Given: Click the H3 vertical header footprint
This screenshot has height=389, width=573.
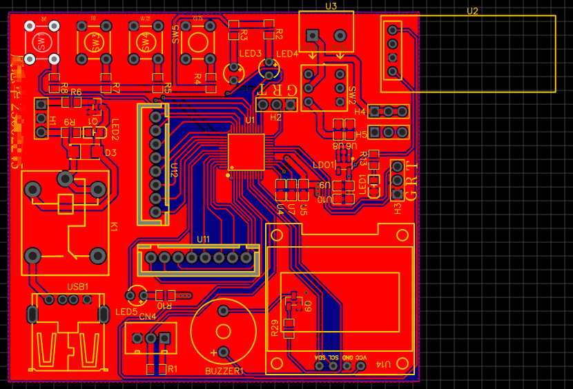Looking at the screenshot, I should [397, 181].
